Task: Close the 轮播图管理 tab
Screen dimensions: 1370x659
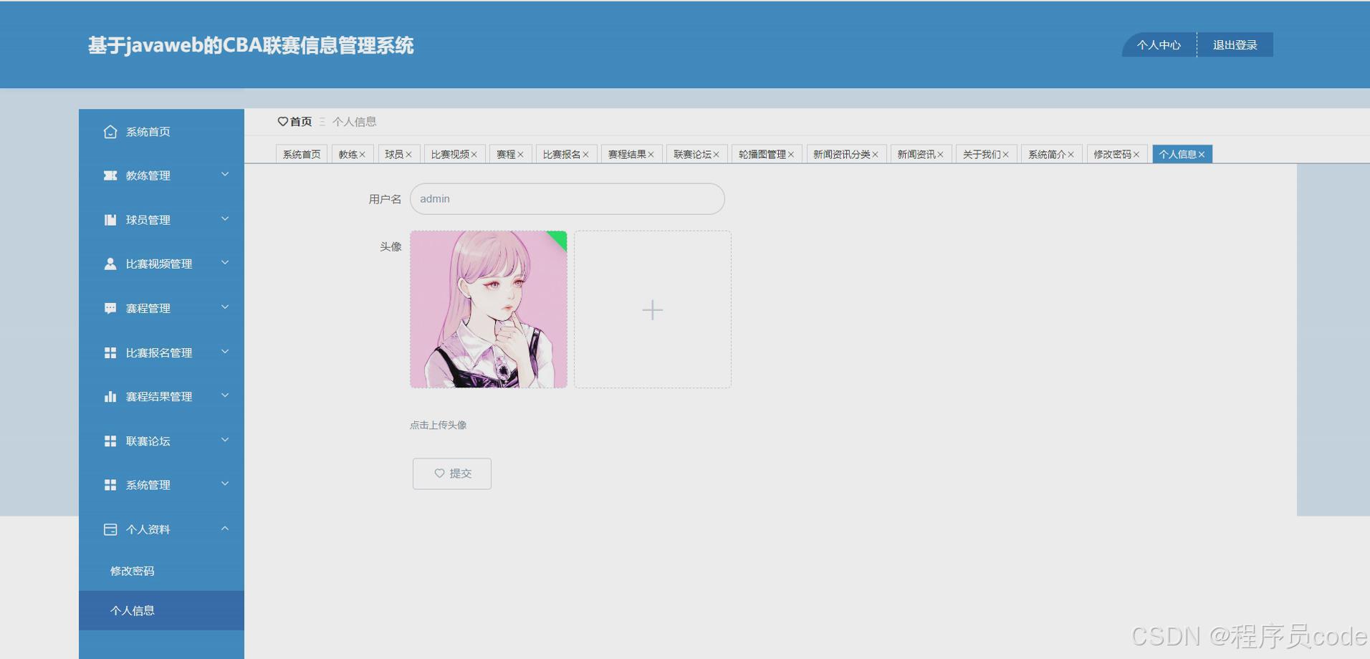Action: 791,155
